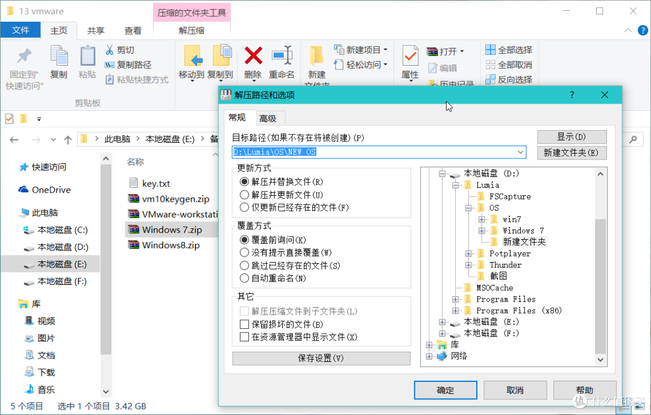Open the 共享 (Share) ribbon tab
Image resolution: width=651 pixels, height=415 pixels.
coord(96,31)
